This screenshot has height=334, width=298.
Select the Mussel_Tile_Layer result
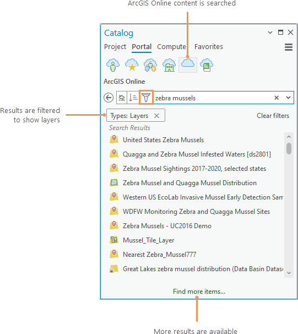pos(148,240)
